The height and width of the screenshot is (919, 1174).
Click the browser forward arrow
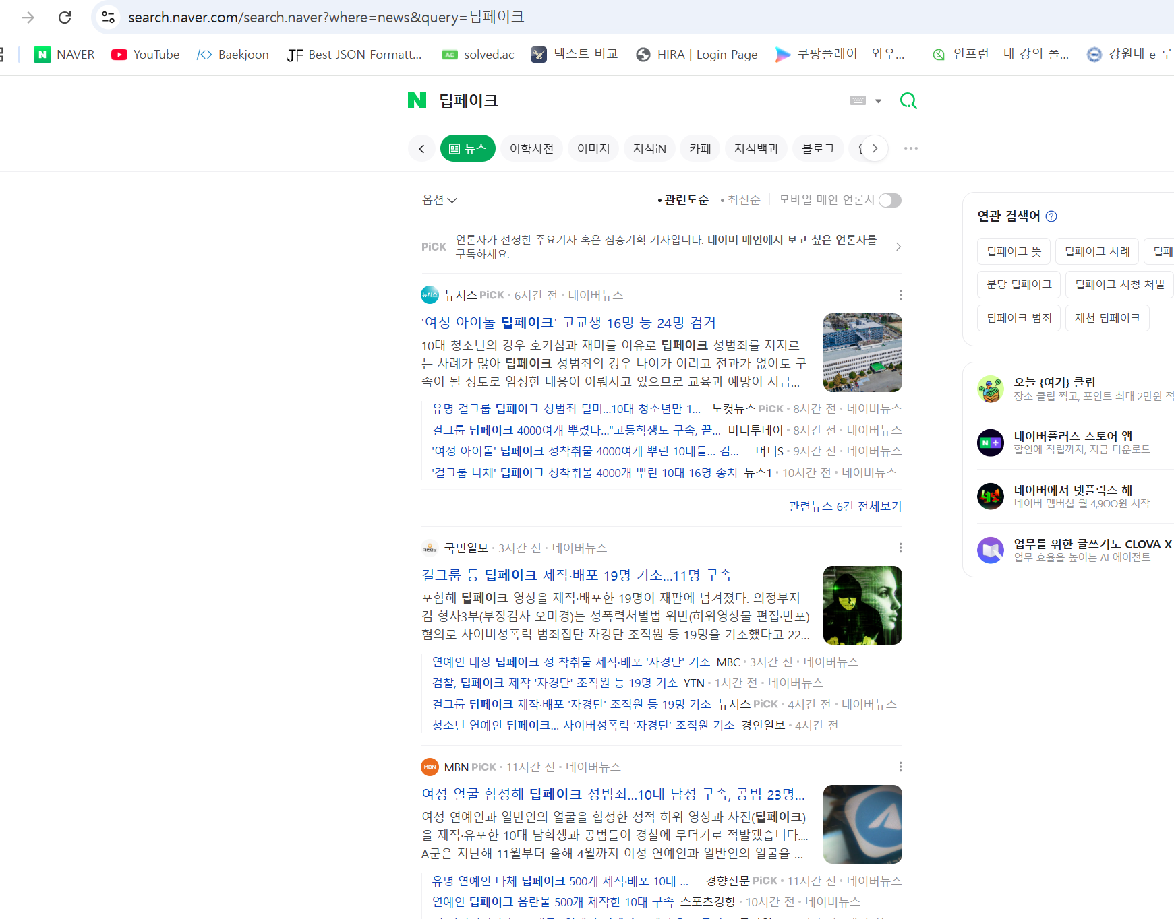(28, 18)
